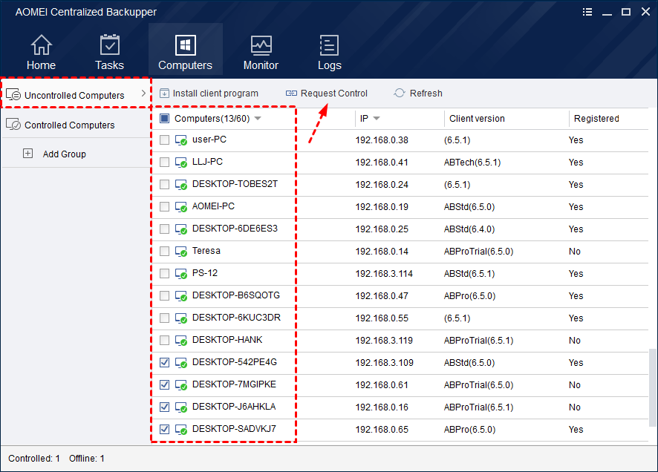Click the vertical scrollbar of computer list
This screenshot has width=658, height=472.
(652, 387)
